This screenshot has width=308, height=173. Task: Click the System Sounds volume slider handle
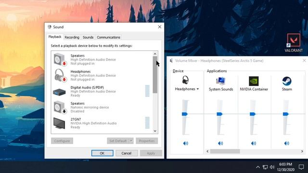(219, 114)
